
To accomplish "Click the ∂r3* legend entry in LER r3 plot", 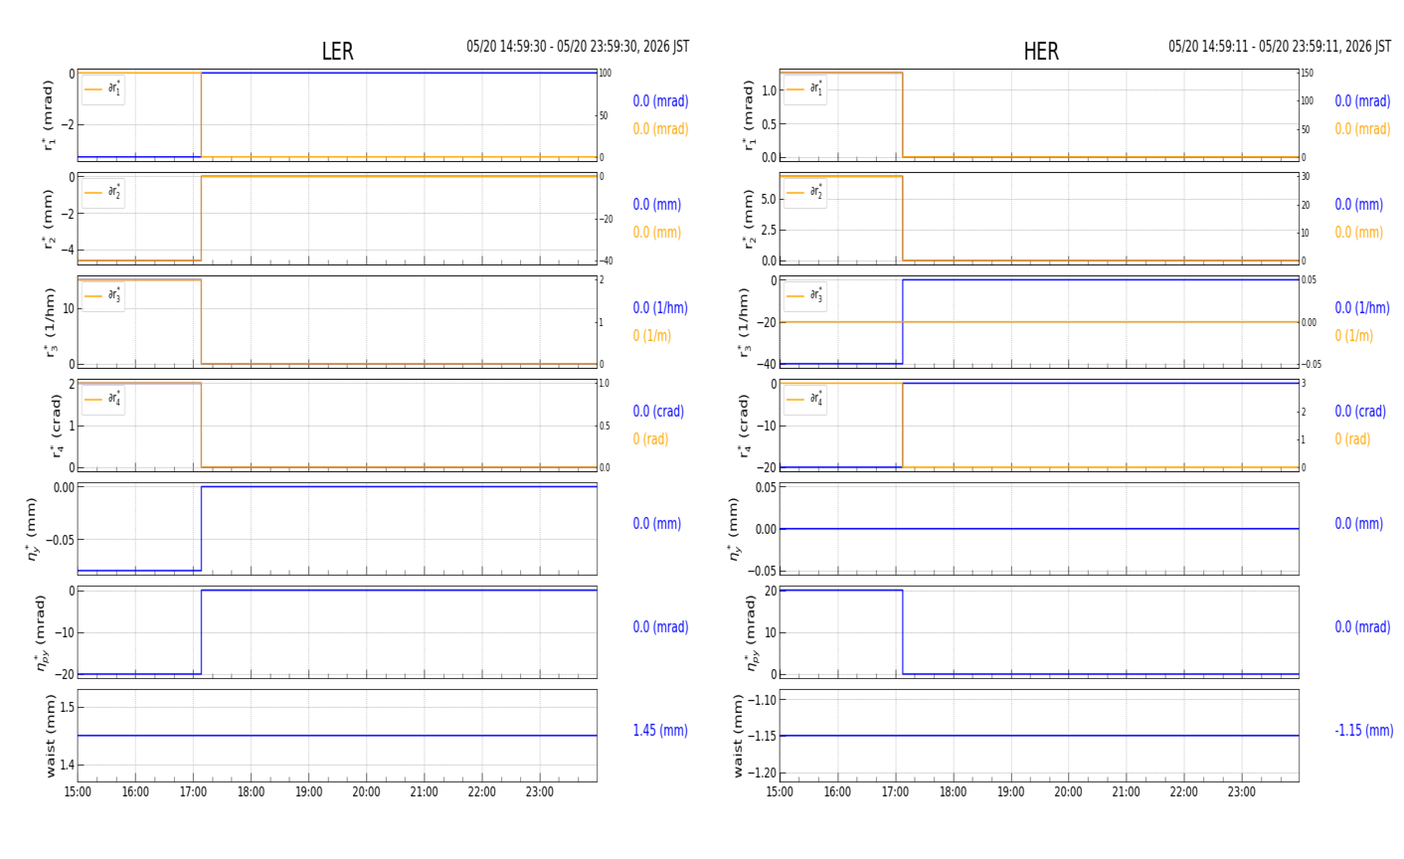I will (103, 296).
